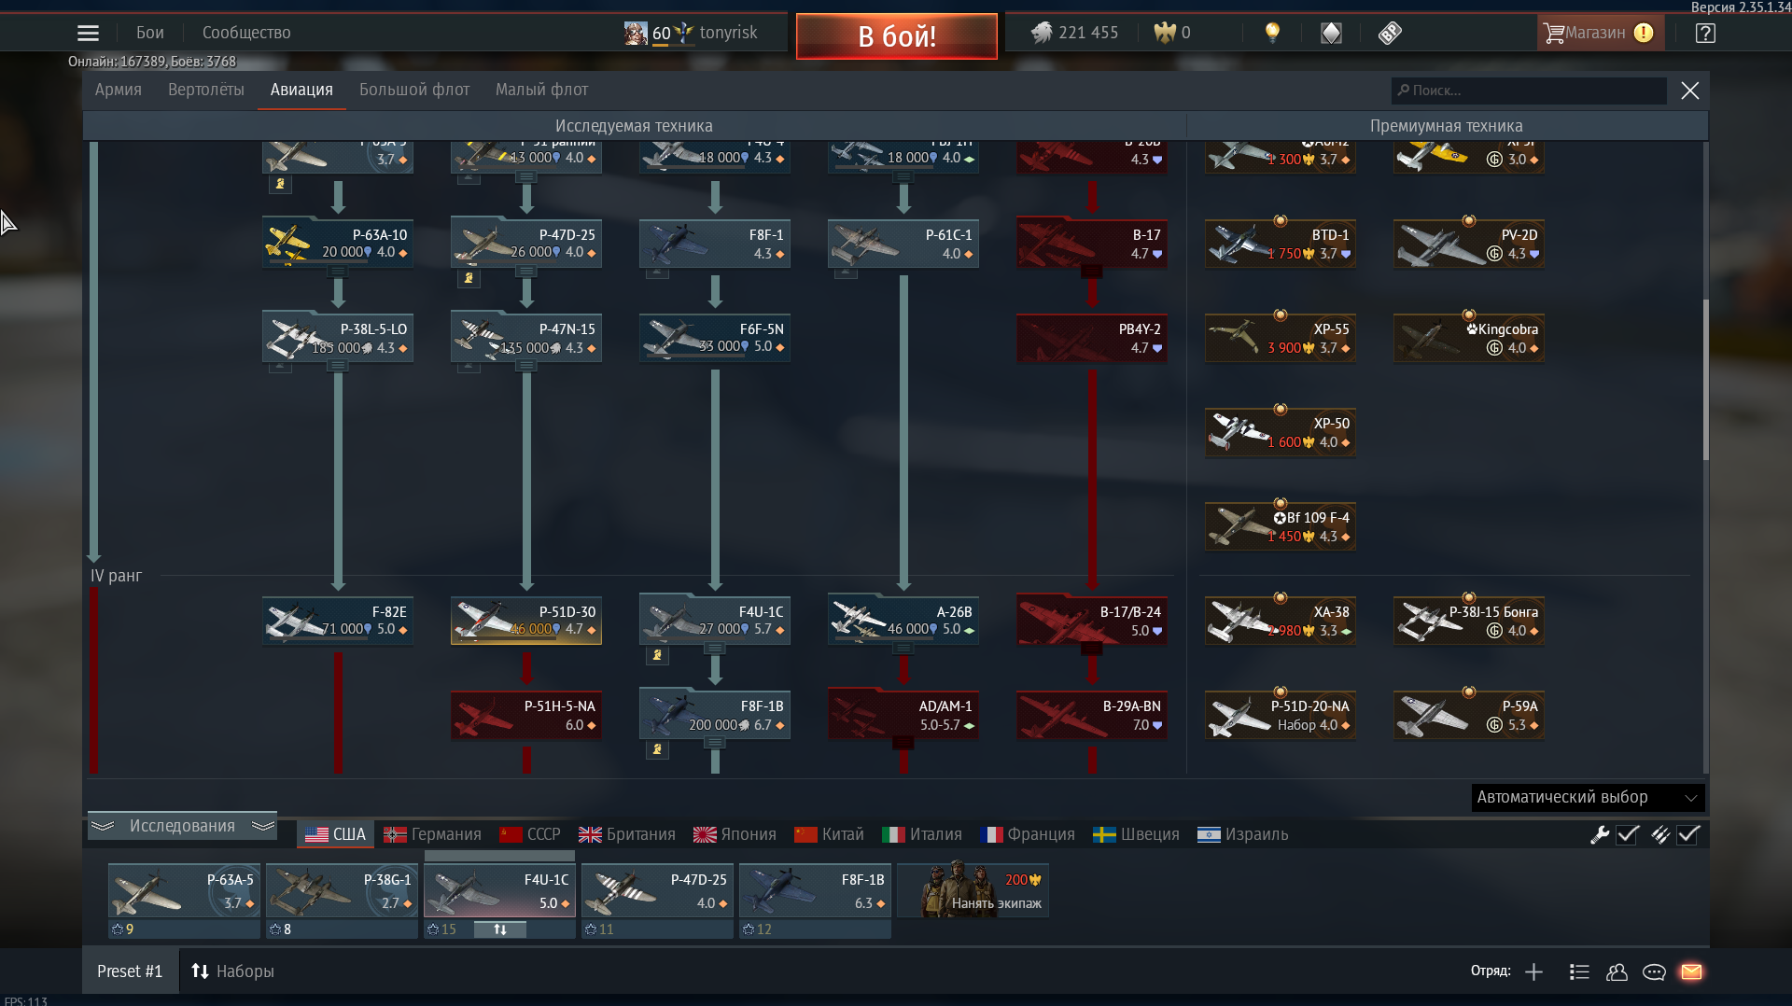Open the Автоматический выбор dropdown

tap(1588, 797)
